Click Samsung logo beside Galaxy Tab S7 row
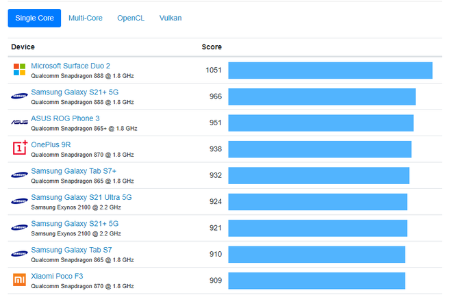The width and height of the screenshot is (452, 295). coord(19,254)
